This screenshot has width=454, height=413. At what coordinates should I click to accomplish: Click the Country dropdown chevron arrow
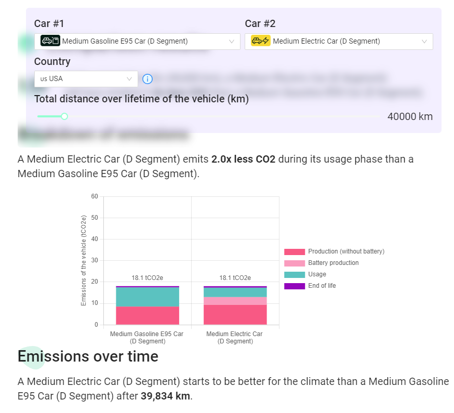(129, 79)
